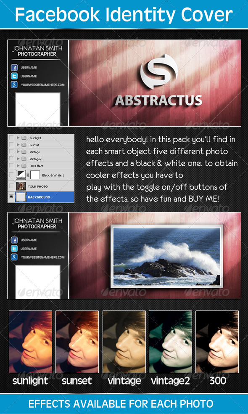Click YOURWEBSITENAMEHERE.COM in the Abstractus logo cover
248x414 pixels.
(x=42, y=85)
